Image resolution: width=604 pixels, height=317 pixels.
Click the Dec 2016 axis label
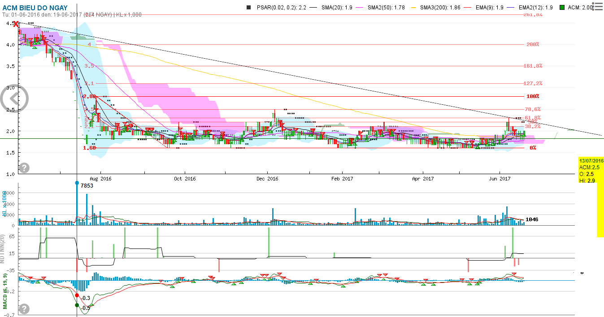point(267,179)
